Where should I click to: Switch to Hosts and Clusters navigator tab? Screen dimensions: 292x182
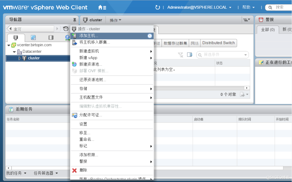pos(16,38)
